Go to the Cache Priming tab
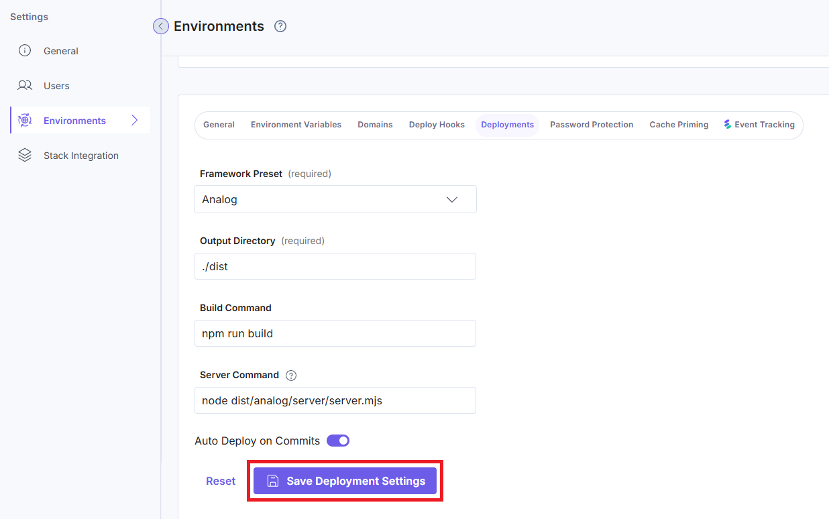 (x=679, y=125)
